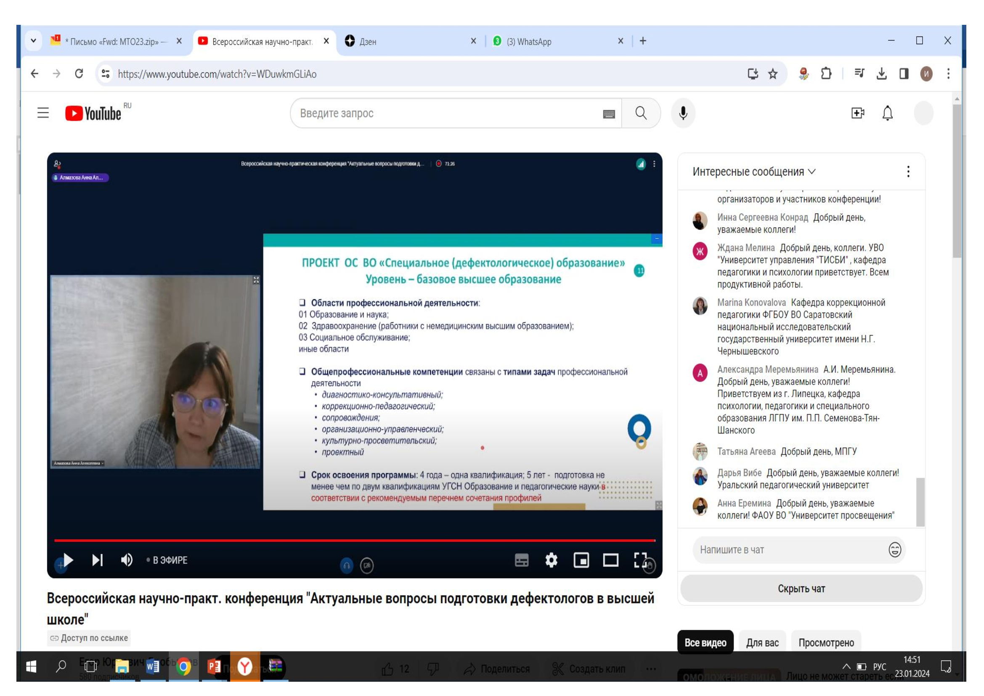984x696 pixels.
Task: Click the Скрыть чат button
Action: pos(801,588)
